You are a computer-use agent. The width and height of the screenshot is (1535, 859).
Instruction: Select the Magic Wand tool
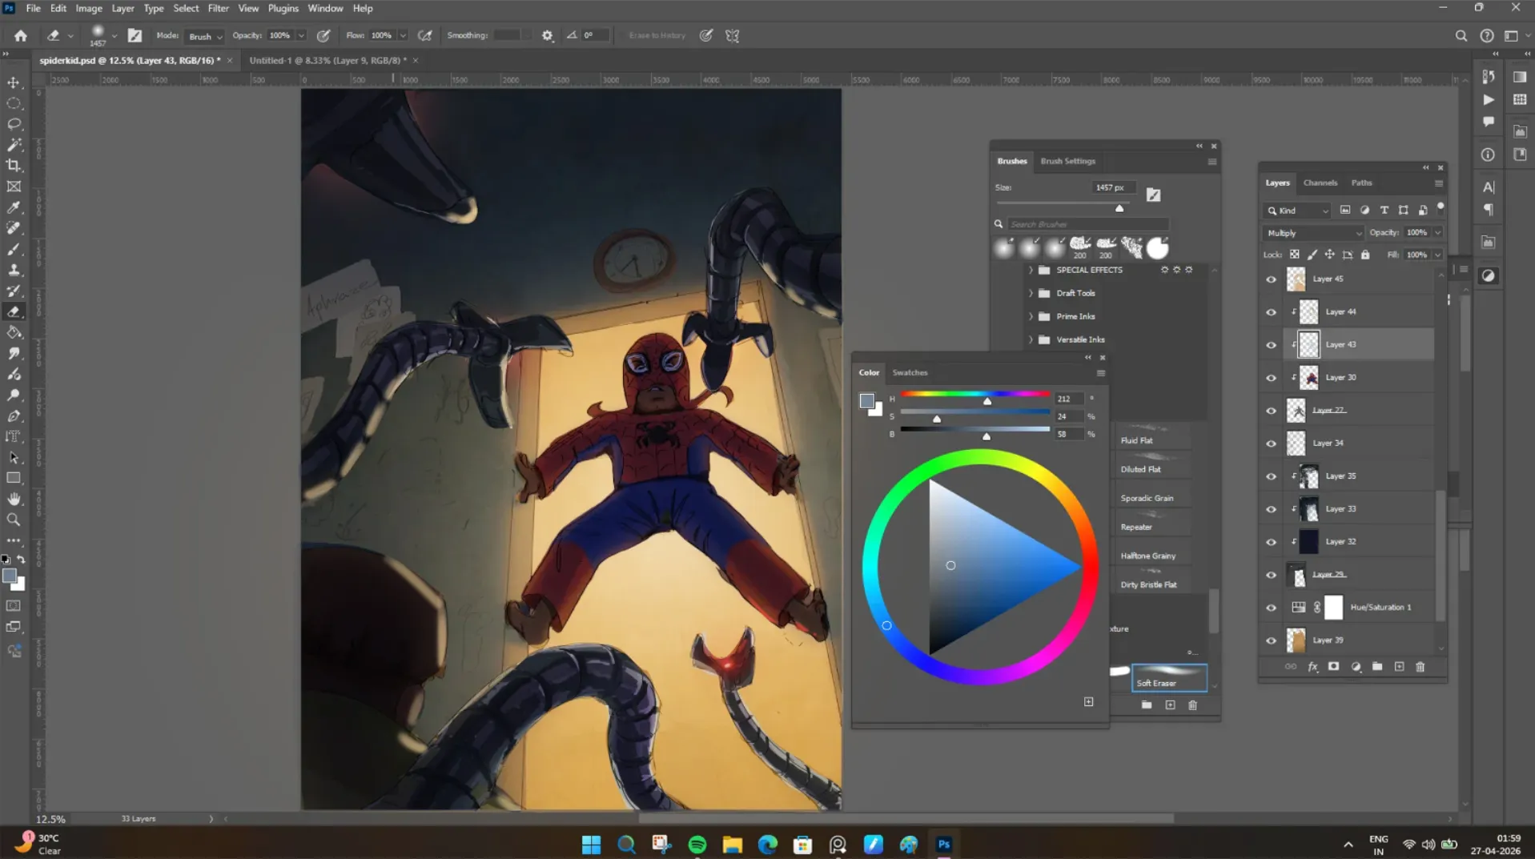coord(14,145)
